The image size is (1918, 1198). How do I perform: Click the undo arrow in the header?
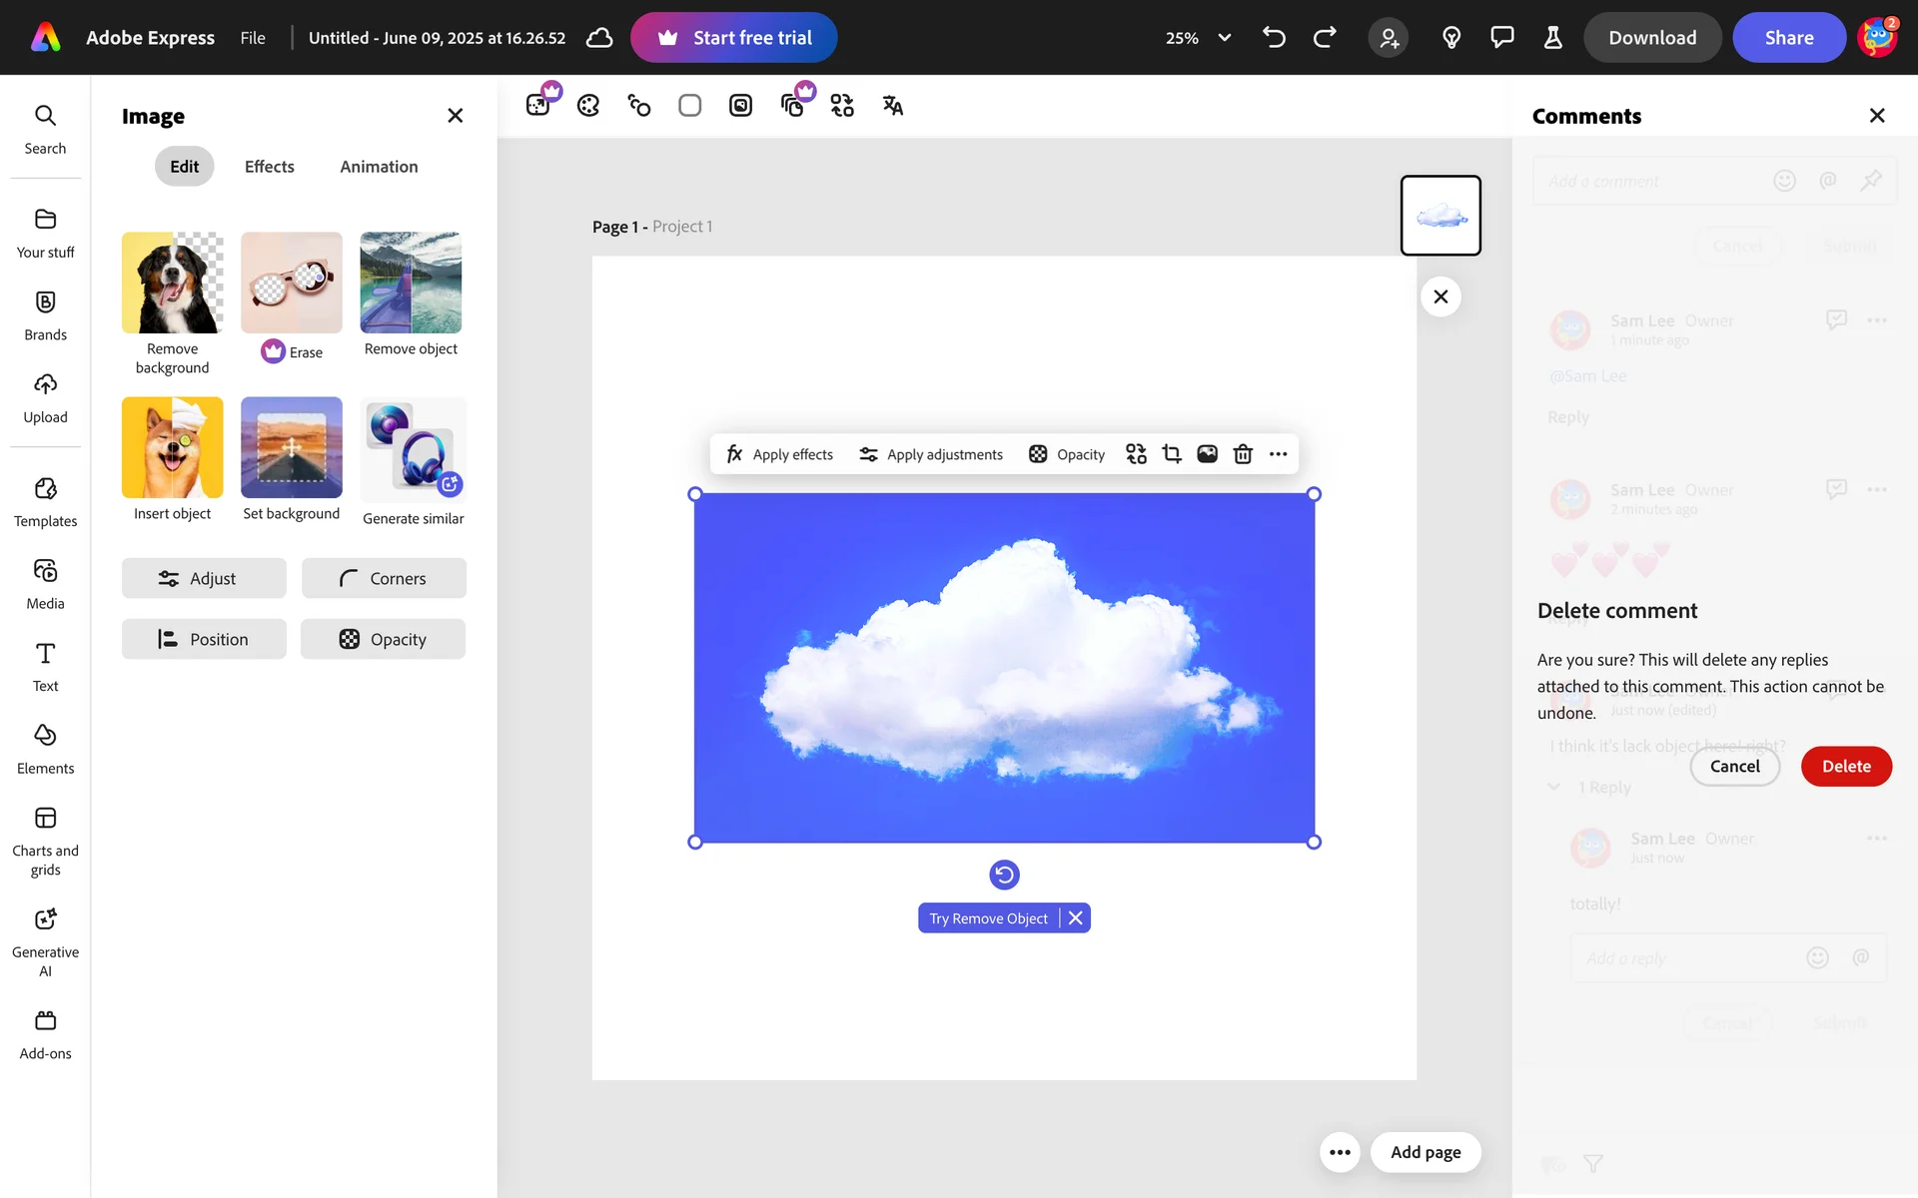(x=1274, y=38)
